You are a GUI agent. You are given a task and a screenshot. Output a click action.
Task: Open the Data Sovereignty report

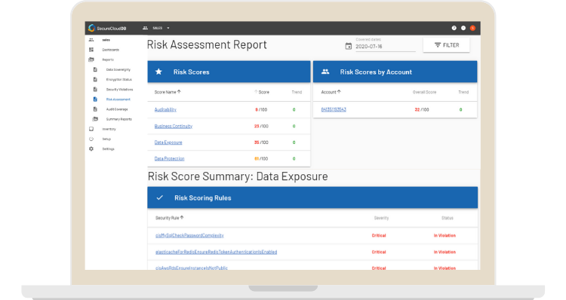118,69
